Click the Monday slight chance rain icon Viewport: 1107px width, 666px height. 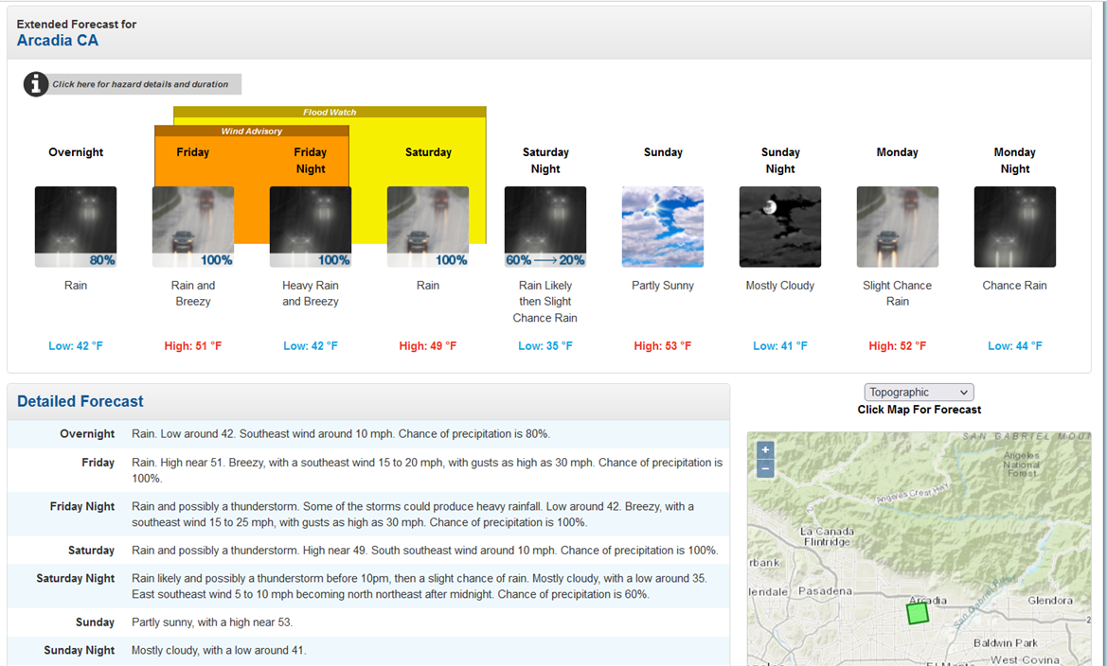[x=898, y=227]
